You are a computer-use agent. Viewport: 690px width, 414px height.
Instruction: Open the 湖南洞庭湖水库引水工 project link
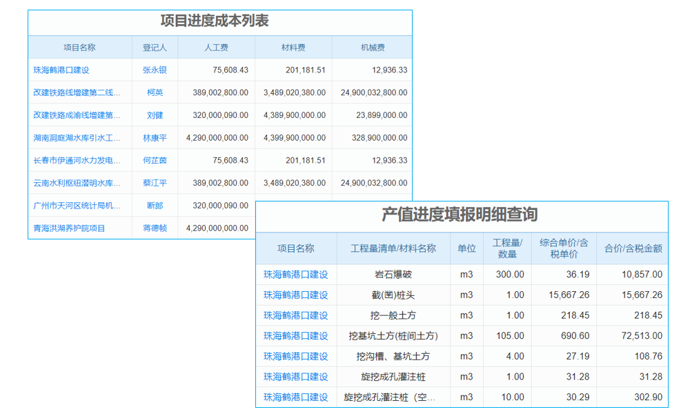78,138
